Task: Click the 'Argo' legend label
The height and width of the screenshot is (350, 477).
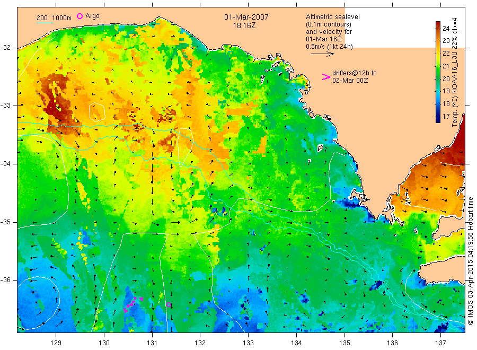Action: (x=92, y=16)
